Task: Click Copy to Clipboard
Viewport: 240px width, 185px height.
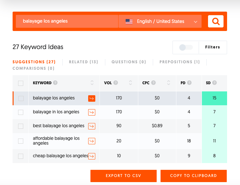Action: click(193, 176)
